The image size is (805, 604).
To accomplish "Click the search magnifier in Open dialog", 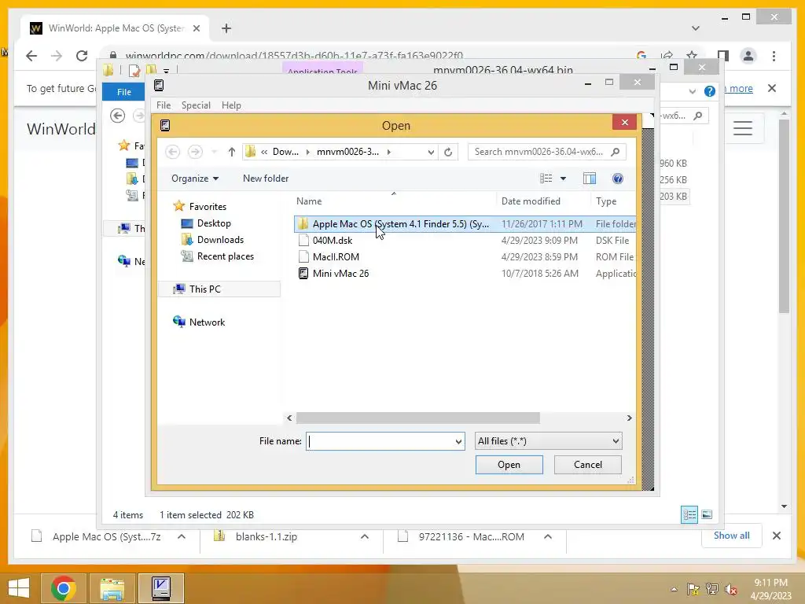I will pyautogui.click(x=615, y=152).
